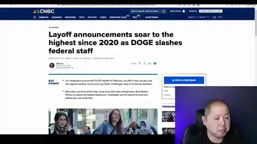Viewport: 257px width, 144px height.
Task: Focus the search quotes input field
Action: tap(146, 11)
